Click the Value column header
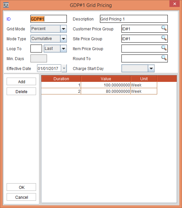Screen dimensions: 182x208 pos(106,79)
